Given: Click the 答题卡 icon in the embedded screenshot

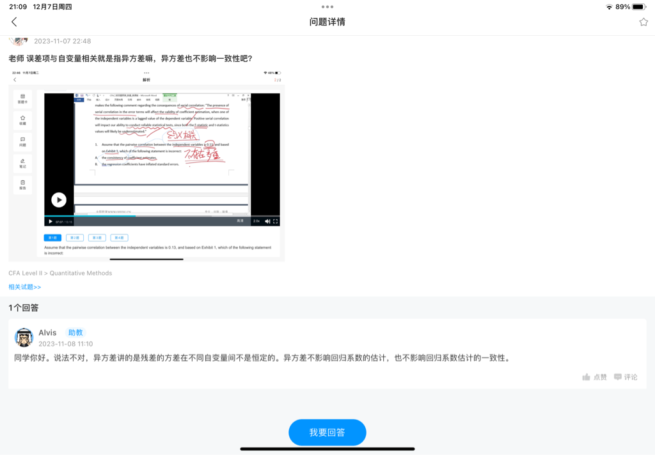Looking at the screenshot, I should [x=22, y=98].
